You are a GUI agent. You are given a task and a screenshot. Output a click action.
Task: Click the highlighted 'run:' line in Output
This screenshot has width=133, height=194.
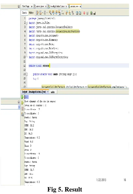[x=26, y=97]
